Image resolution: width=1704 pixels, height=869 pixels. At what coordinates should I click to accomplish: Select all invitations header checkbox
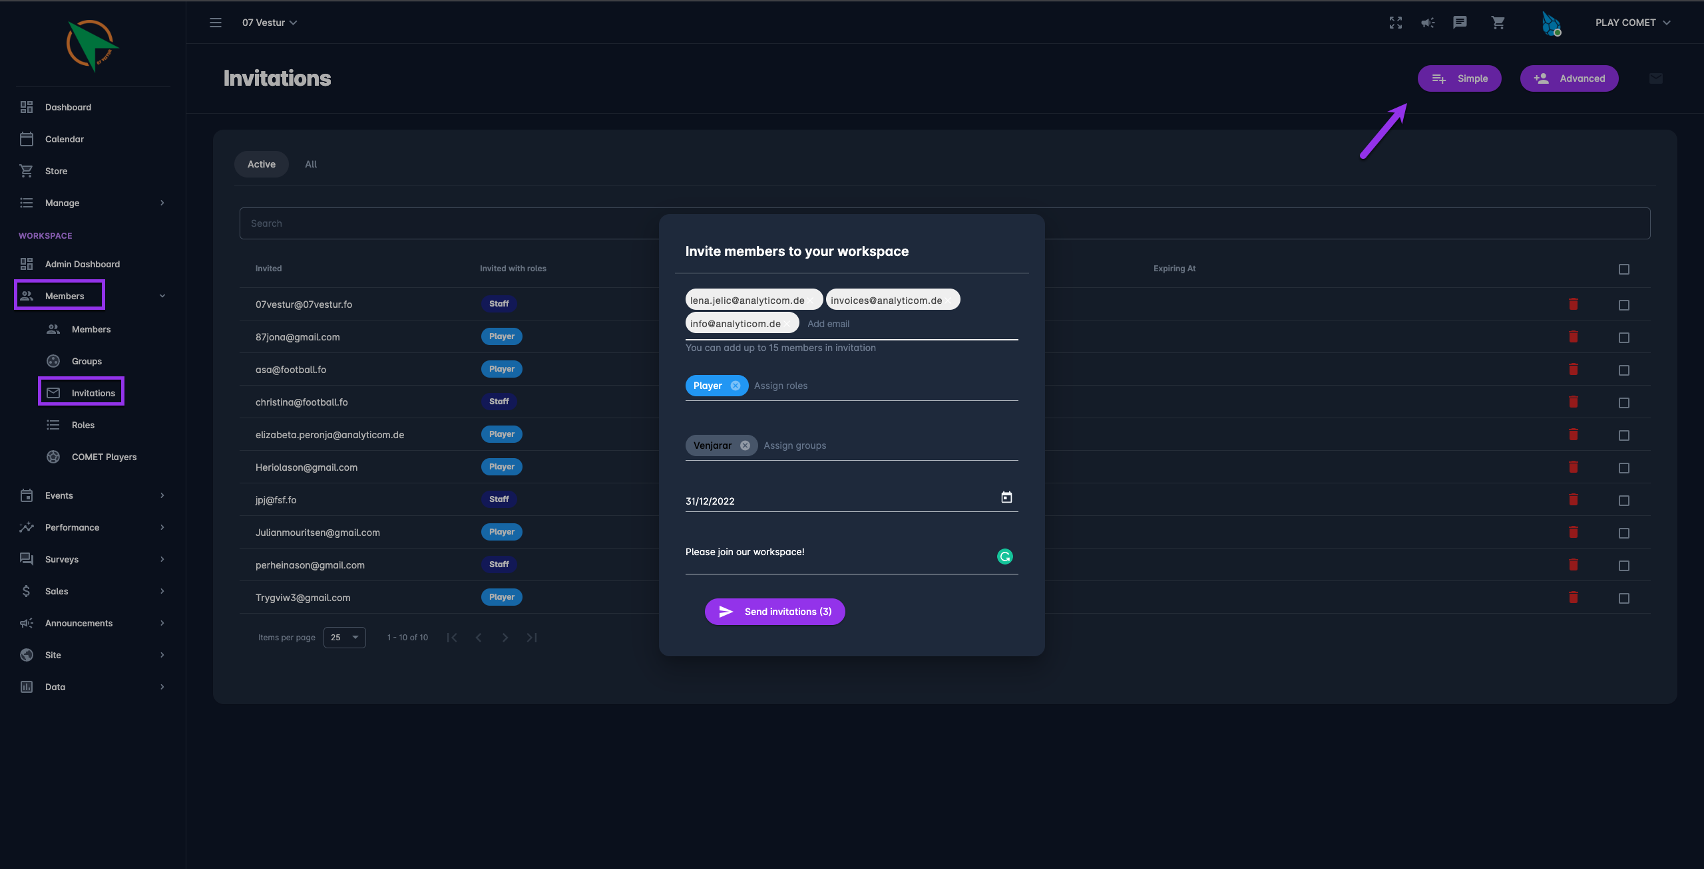[1624, 269]
